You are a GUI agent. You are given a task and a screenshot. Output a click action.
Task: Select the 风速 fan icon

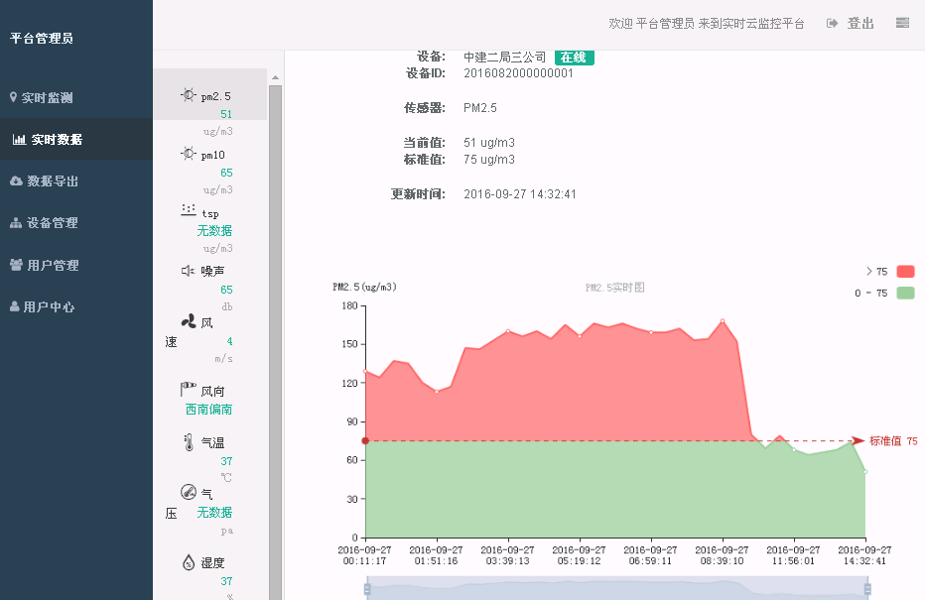[189, 321]
